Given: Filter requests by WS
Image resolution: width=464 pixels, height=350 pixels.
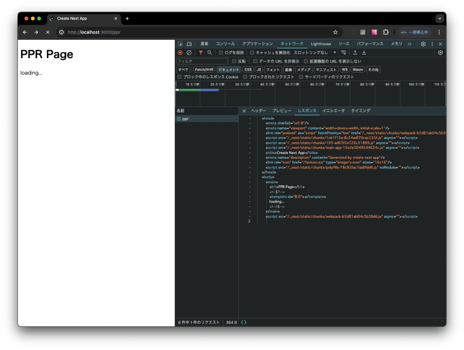Looking at the screenshot, I should (345, 70).
